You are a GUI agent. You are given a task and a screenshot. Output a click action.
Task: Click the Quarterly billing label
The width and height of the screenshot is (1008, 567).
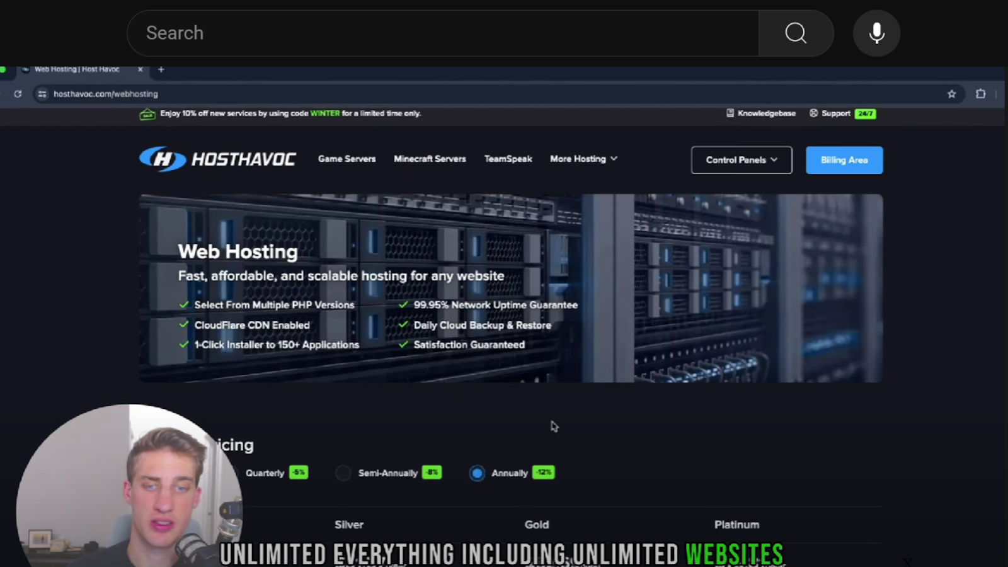tap(265, 473)
